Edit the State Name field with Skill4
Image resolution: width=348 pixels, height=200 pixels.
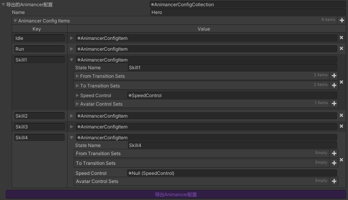[233, 145]
